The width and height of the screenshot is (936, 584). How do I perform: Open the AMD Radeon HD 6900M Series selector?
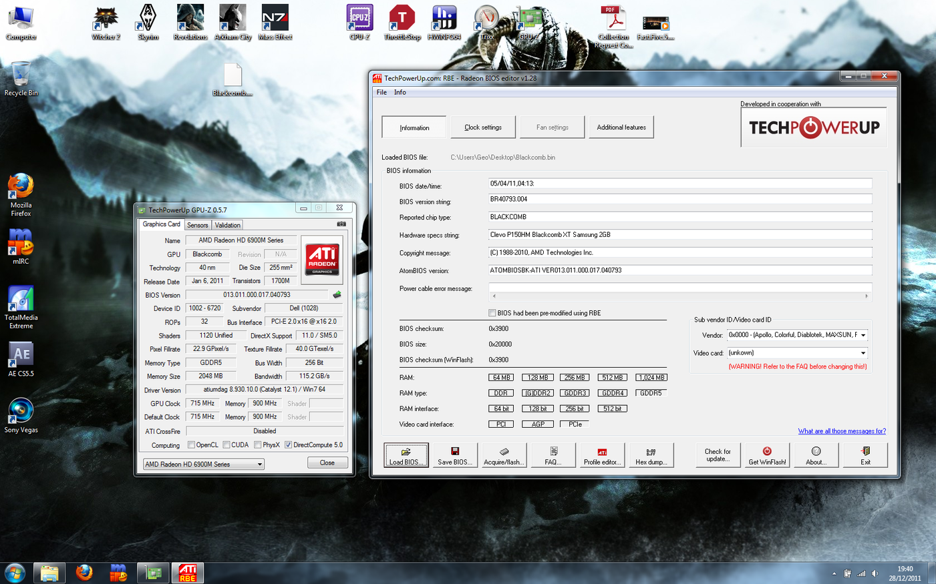(204, 464)
